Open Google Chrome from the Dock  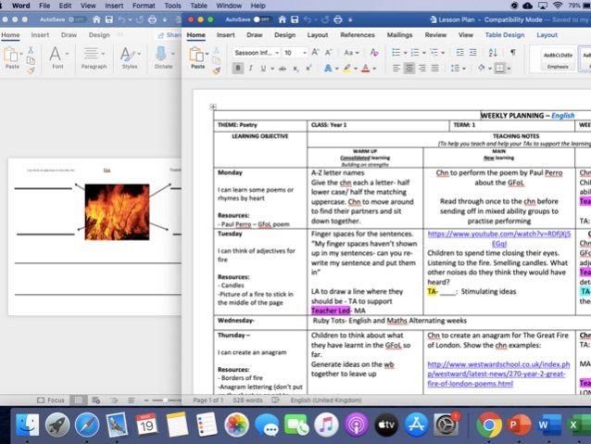[489, 425]
